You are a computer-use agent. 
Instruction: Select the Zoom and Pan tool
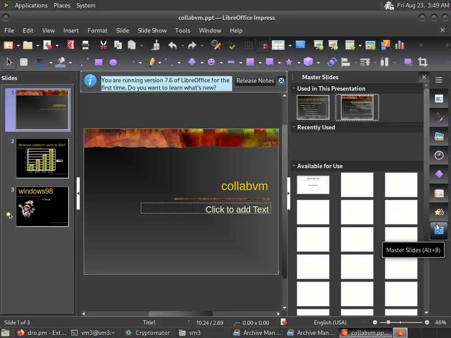[24, 62]
